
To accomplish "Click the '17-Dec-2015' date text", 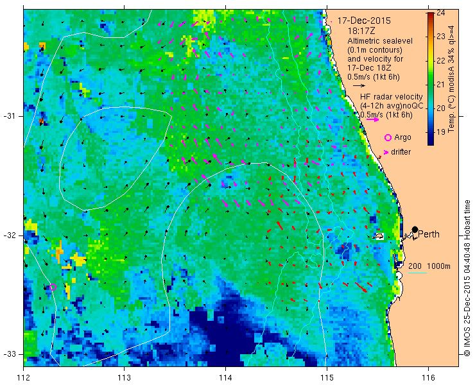I will tap(364, 21).
